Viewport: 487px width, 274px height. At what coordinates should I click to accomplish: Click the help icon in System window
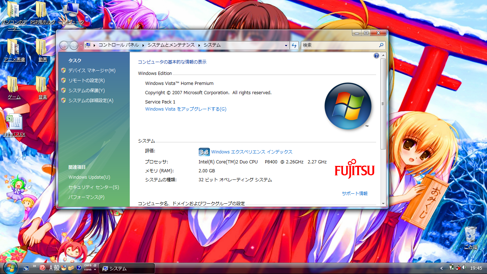(376, 56)
